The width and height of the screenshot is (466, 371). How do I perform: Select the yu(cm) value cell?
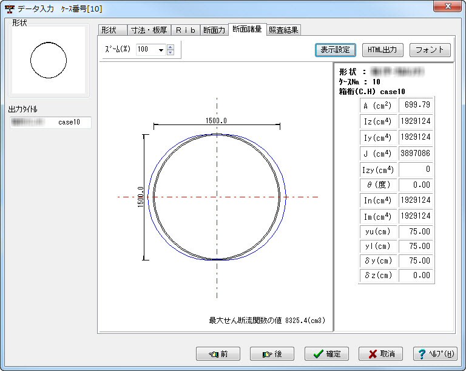click(416, 231)
